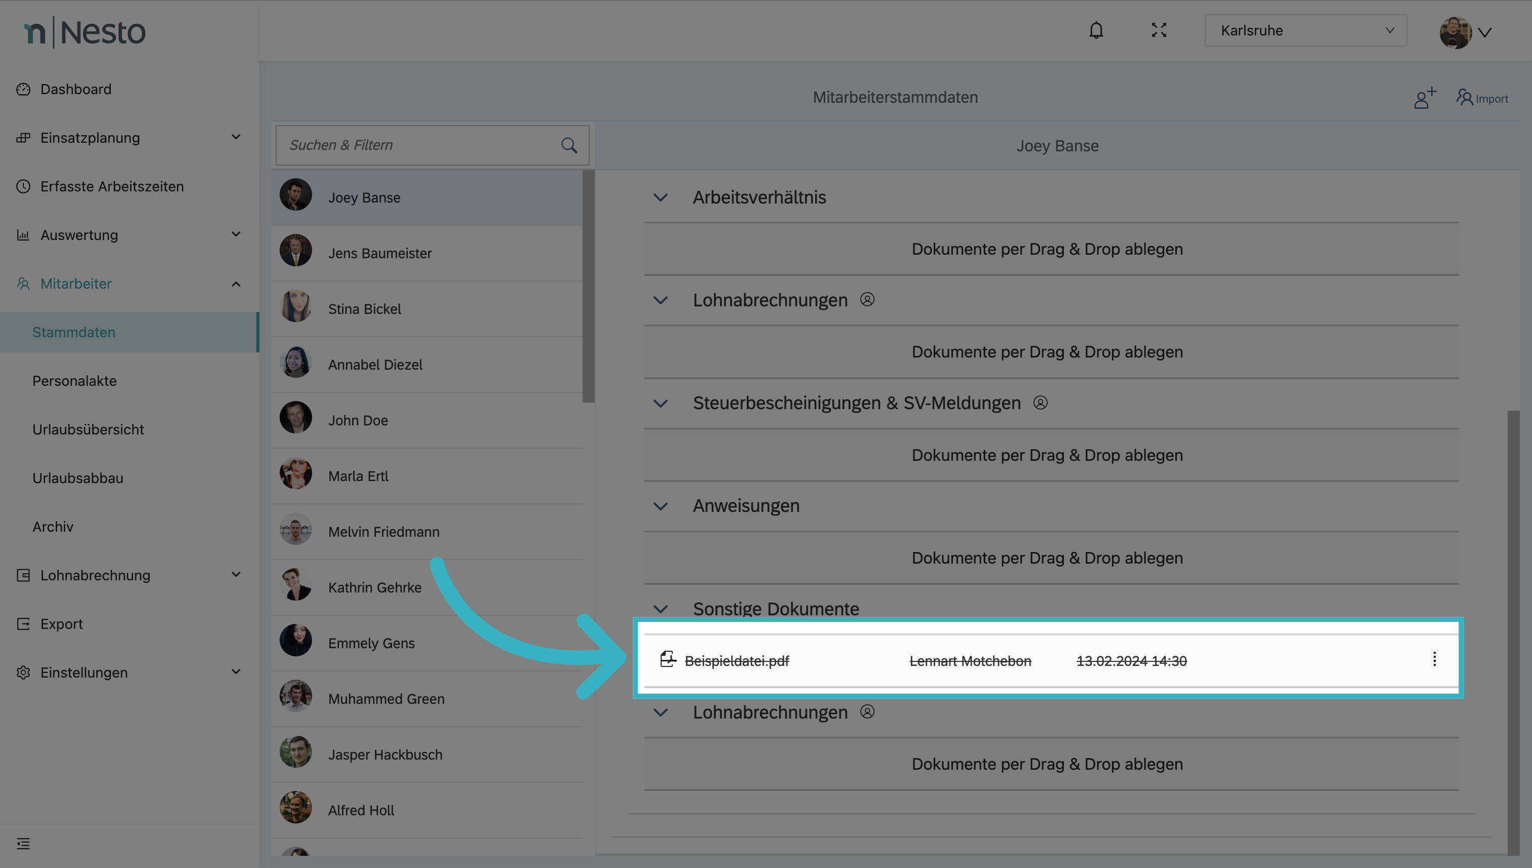Viewport: 1532px width, 868px height.
Task: Click the employee list scrollbar
Action: pos(588,286)
